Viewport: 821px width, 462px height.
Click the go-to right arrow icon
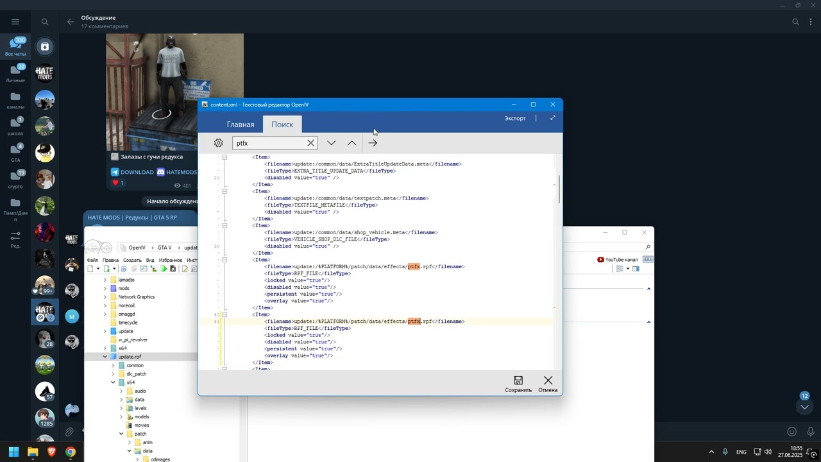(373, 143)
